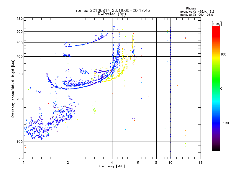Click the '8' frequency tick label
The image size is (236, 177).
point(156,163)
